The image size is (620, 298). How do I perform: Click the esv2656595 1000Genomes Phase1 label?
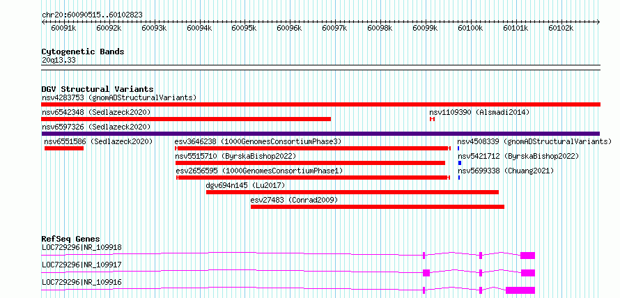pos(259,171)
